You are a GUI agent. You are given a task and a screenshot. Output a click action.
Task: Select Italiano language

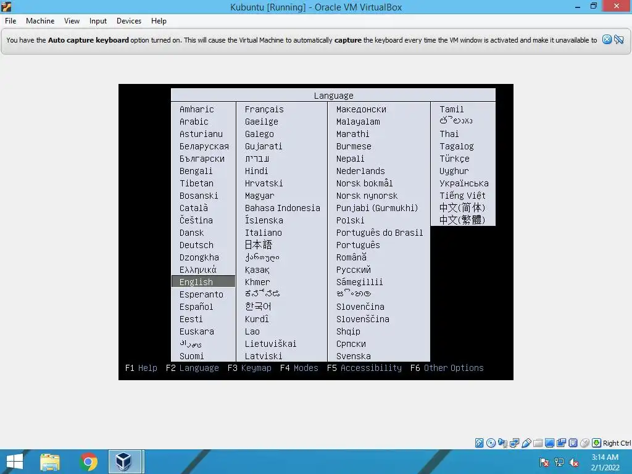click(x=263, y=233)
